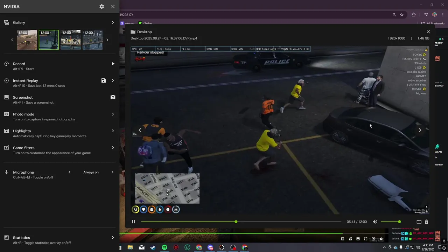Click the Gallery icon in sidebar
Screen dimensions: 448x252
[6, 22]
